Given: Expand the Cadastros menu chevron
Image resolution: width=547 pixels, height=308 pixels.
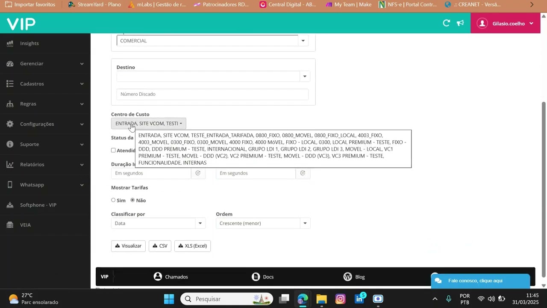Looking at the screenshot, I should (82, 84).
